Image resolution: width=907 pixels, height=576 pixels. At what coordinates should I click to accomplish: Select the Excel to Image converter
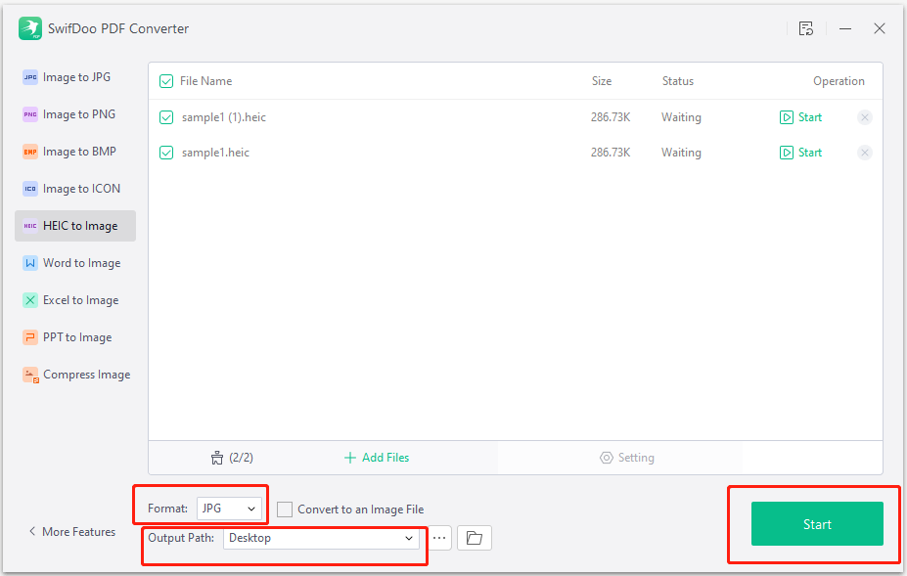(75, 300)
